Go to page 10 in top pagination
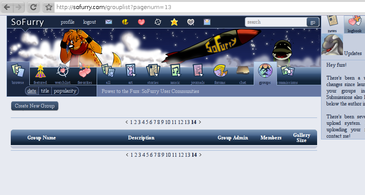 click(x=167, y=122)
